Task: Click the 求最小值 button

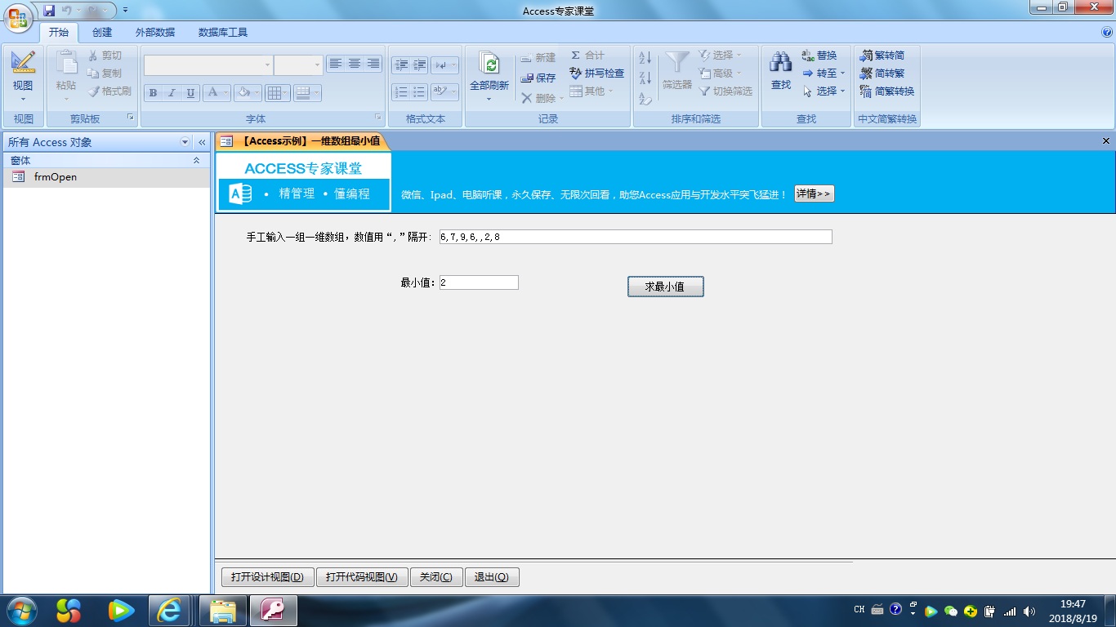Action: pyautogui.click(x=665, y=287)
